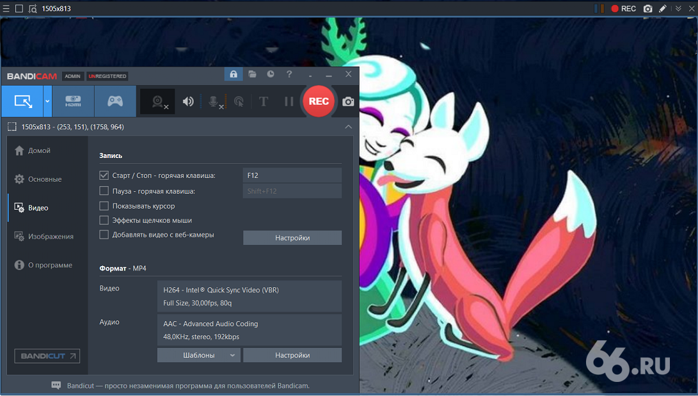Click the BANDICAM logo in the title bar
The height and width of the screenshot is (396, 698).
click(x=32, y=76)
